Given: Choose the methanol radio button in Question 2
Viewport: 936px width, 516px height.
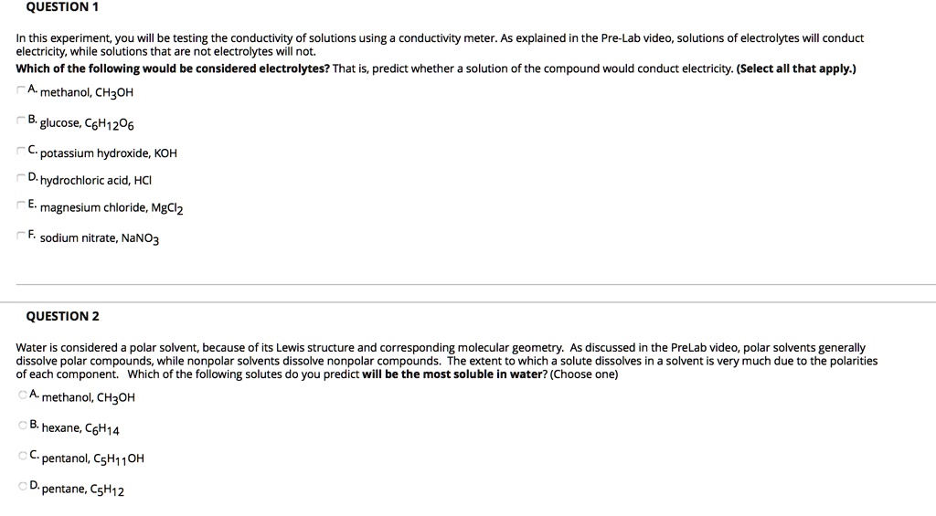Looking at the screenshot, I should coord(22,395).
